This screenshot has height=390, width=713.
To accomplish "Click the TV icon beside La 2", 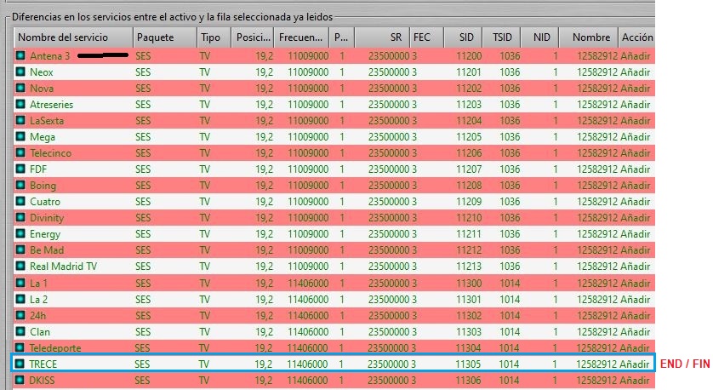I will [x=20, y=299].
